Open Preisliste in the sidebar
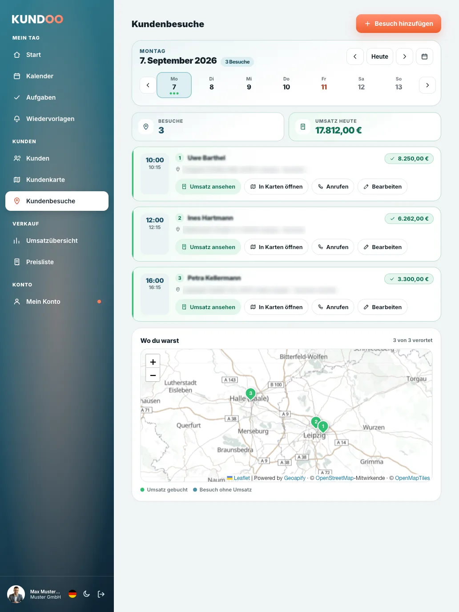Screen dimensions: 459x612 point(57,262)
